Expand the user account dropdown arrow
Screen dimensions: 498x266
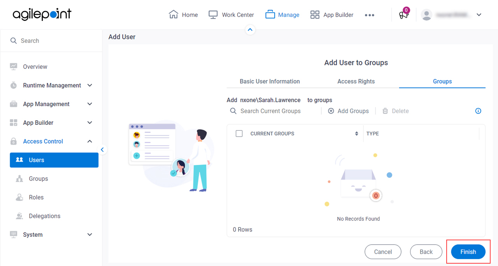[479, 15]
